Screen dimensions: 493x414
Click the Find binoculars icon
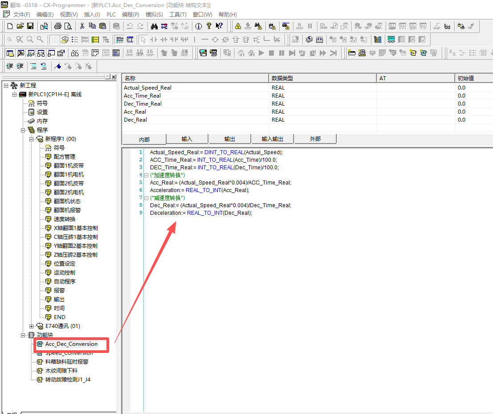tap(155, 26)
